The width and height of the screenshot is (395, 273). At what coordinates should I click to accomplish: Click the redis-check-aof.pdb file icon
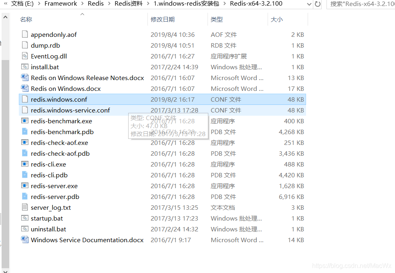click(25, 153)
